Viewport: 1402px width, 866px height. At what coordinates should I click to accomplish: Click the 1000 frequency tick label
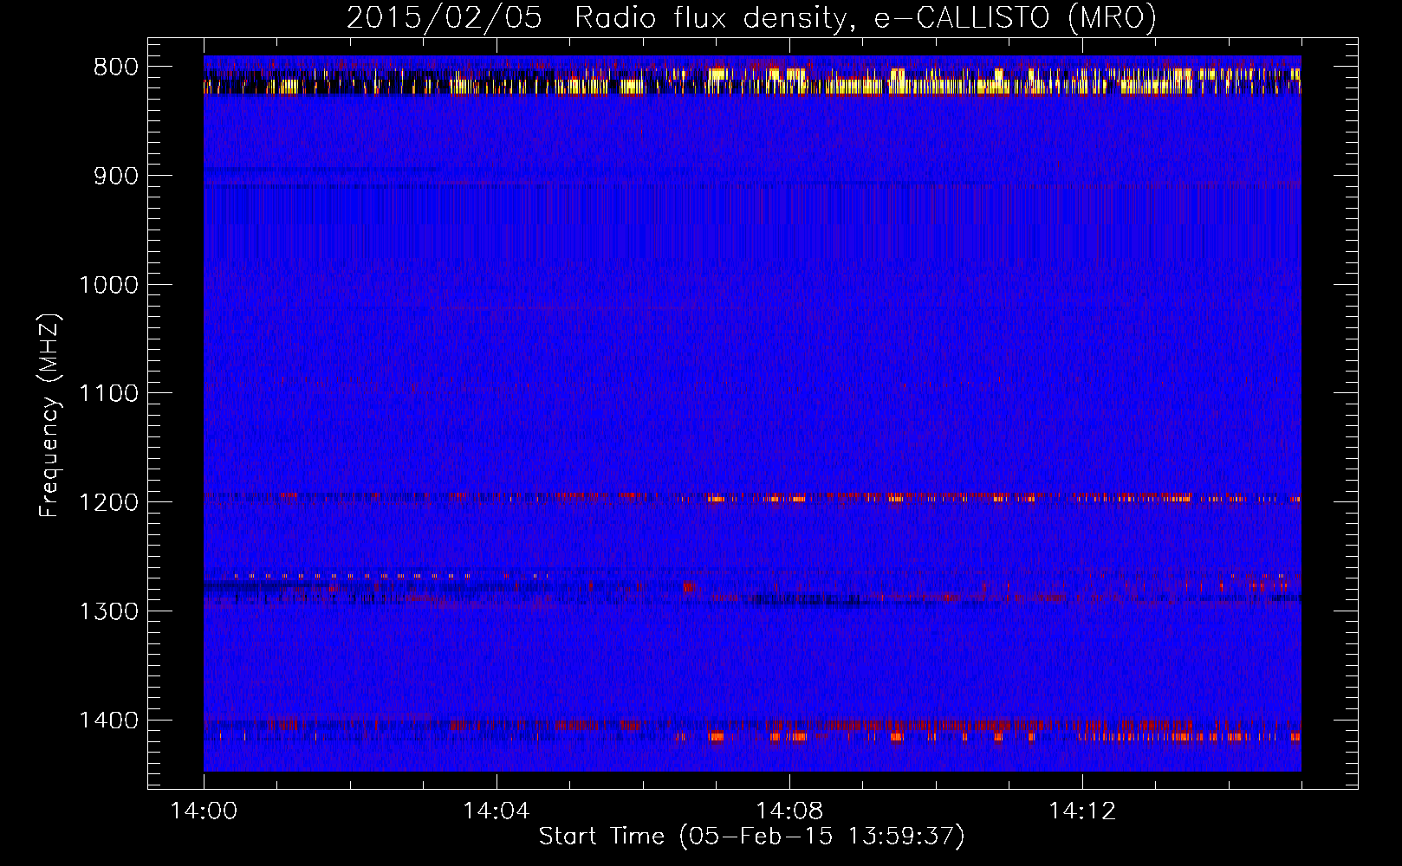108,285
